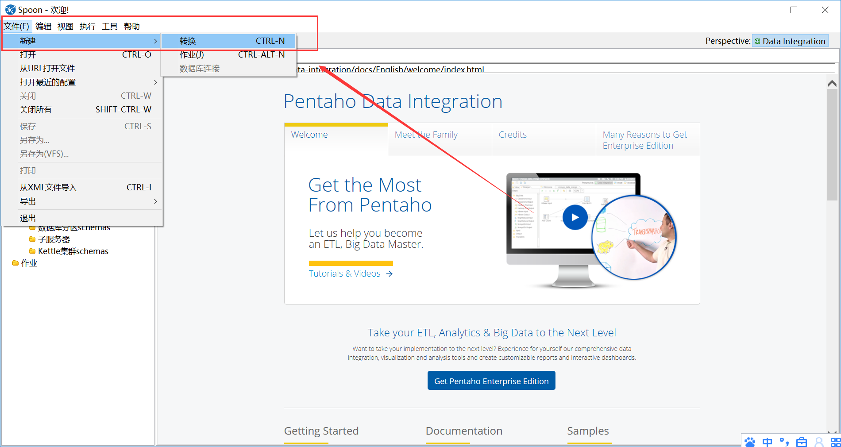
Task: Click the Tutorials & Videos arrow icon
Action: (389, 274)
